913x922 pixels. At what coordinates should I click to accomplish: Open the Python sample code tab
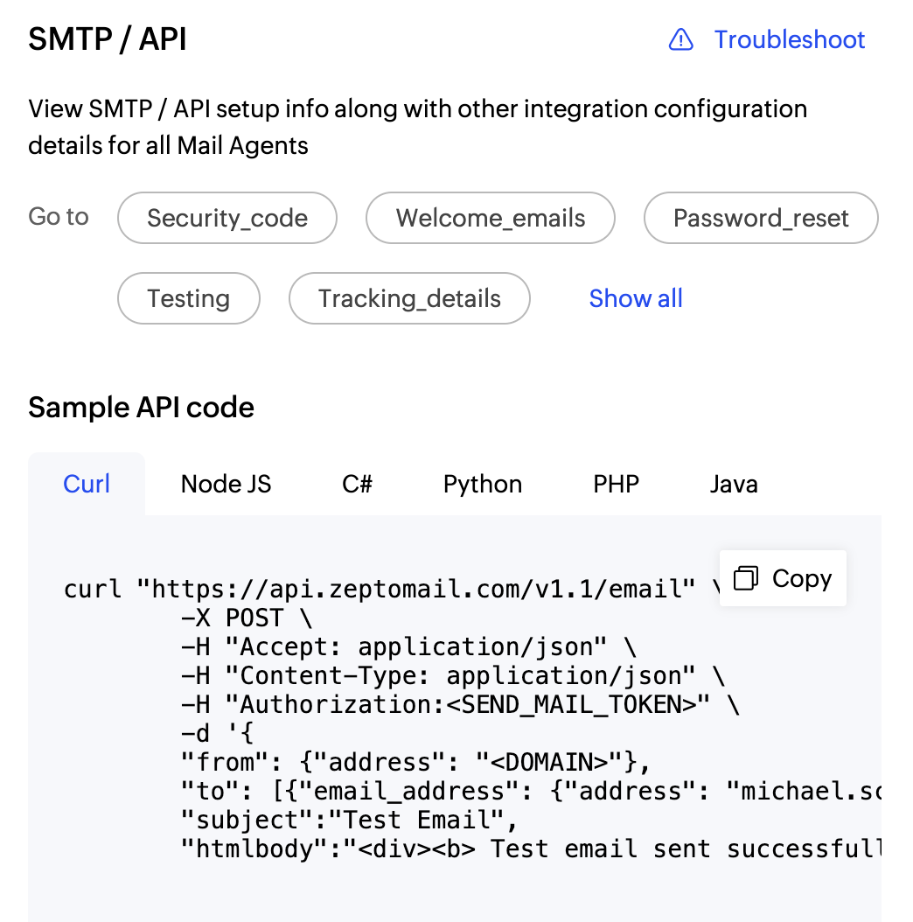pyautogui.click(x=482, y=484)
